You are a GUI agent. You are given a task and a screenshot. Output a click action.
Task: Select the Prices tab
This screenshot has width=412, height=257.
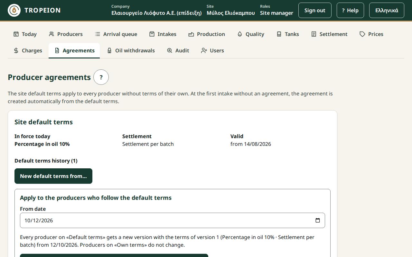371,34
